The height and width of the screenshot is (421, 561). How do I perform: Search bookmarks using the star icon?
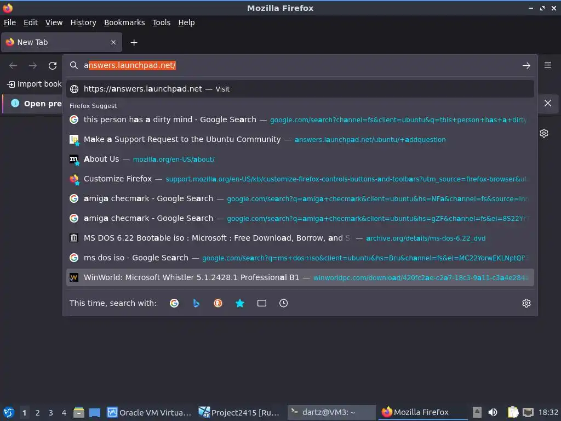pos(240,303)
